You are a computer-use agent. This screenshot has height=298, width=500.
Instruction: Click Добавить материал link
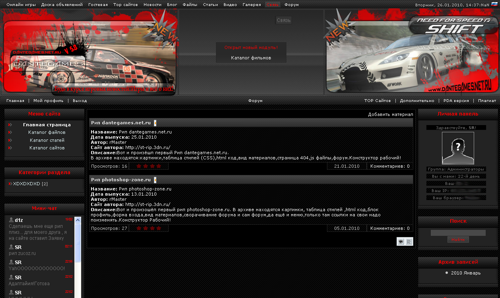pyautogui.click(x=390, y=114)
